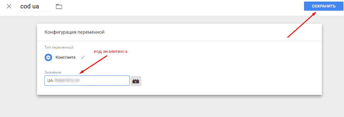Screen dimensions: 344x117
Task: Insert a variable using the brick icon
Action: click(x=136, y=81)
